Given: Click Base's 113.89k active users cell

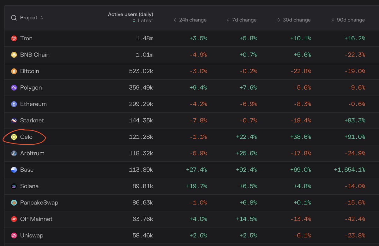Looking at the screenshot, I should point(141,170).
